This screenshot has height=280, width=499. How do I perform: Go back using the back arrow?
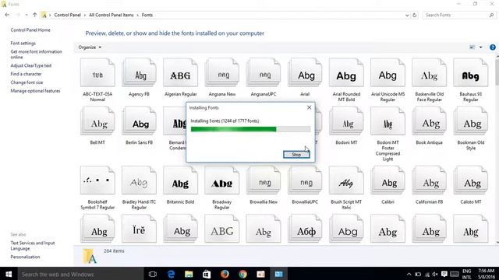(7, 15)
